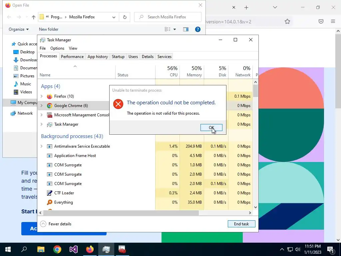Sort by the Disk column header

(216, 72)
